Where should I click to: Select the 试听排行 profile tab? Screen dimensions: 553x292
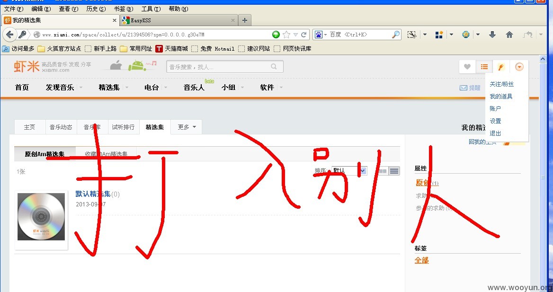(x=123, y=127)
